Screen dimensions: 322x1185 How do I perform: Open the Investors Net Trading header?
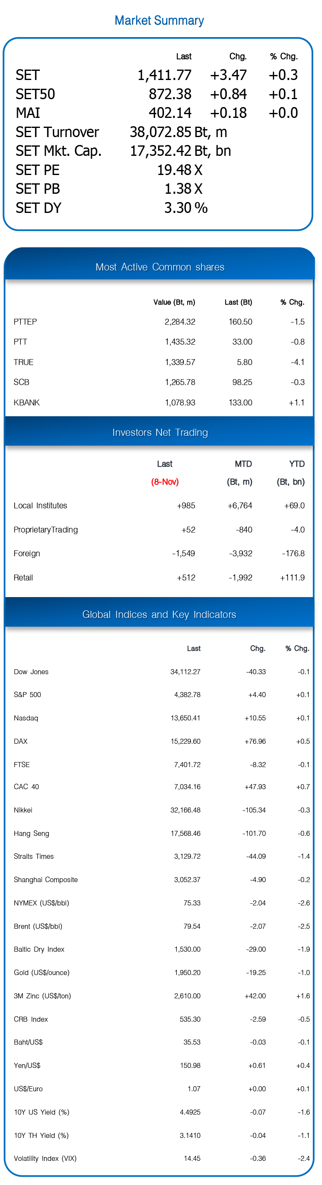(x=159, y=432)
